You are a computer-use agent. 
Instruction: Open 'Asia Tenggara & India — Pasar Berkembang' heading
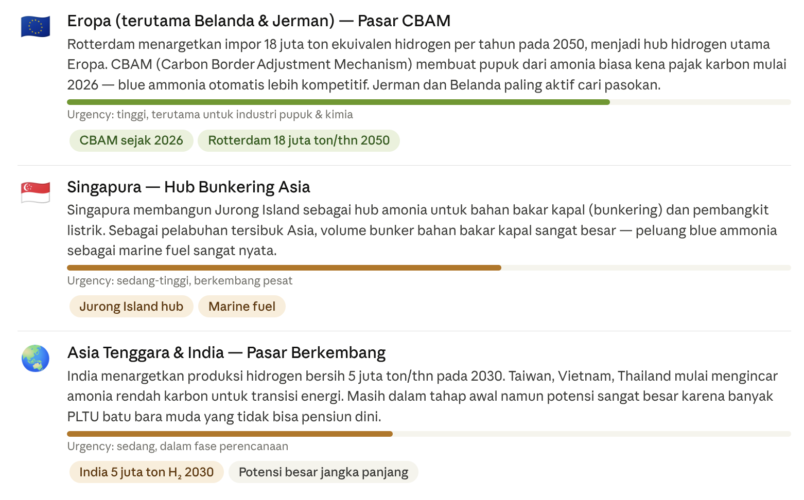226,353
